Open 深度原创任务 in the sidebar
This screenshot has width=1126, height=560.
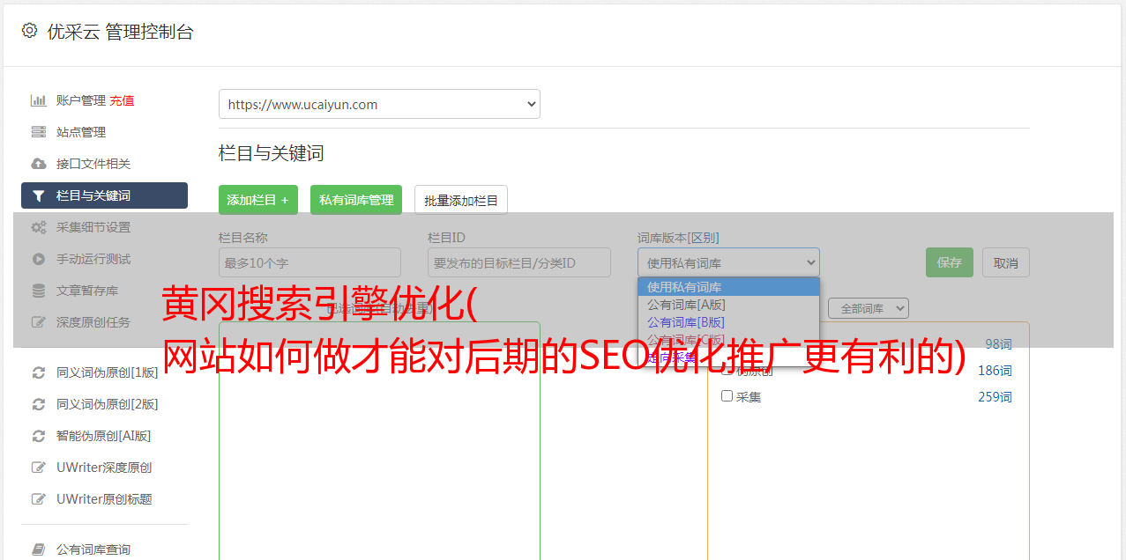tap(93, 322)
